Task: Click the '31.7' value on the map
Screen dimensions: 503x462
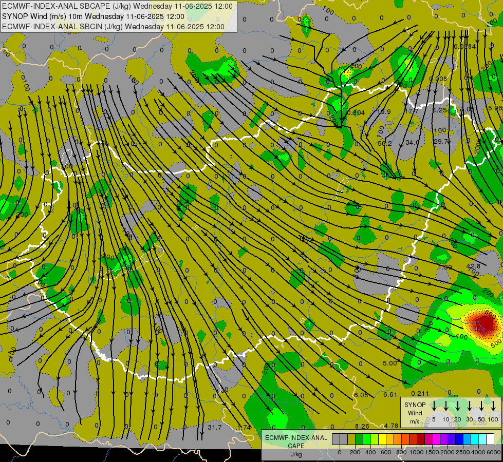Action: click(x=215, y=428)
